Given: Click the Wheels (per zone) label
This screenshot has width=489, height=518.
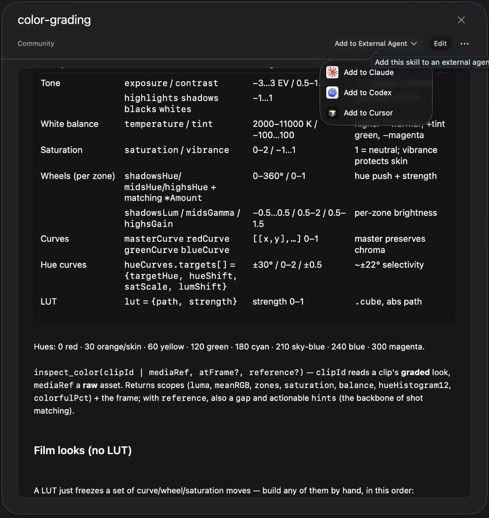Looking at the screenshot, I should (78, 176).
